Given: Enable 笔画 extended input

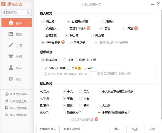Looking at the screenshot, I should pos(125,29).
